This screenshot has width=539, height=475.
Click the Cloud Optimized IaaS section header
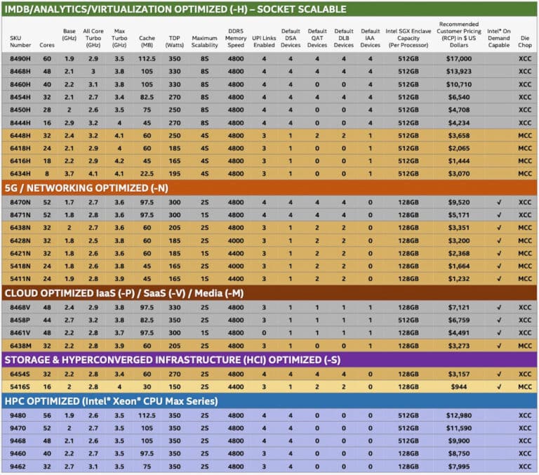coord(269,293)
